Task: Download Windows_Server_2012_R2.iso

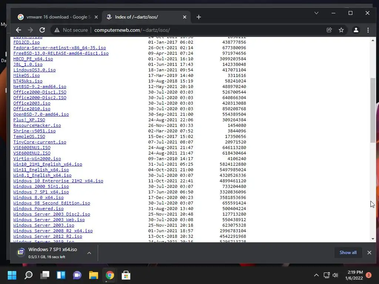Action: click(x=48, y=237)
